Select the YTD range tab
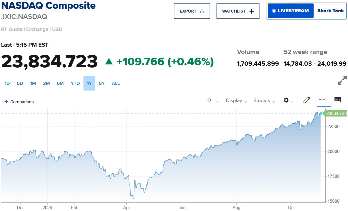 75,83
